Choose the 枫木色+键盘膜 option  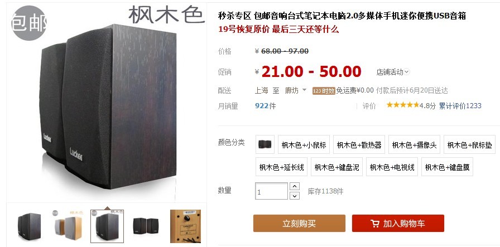(x=447, y=167)
